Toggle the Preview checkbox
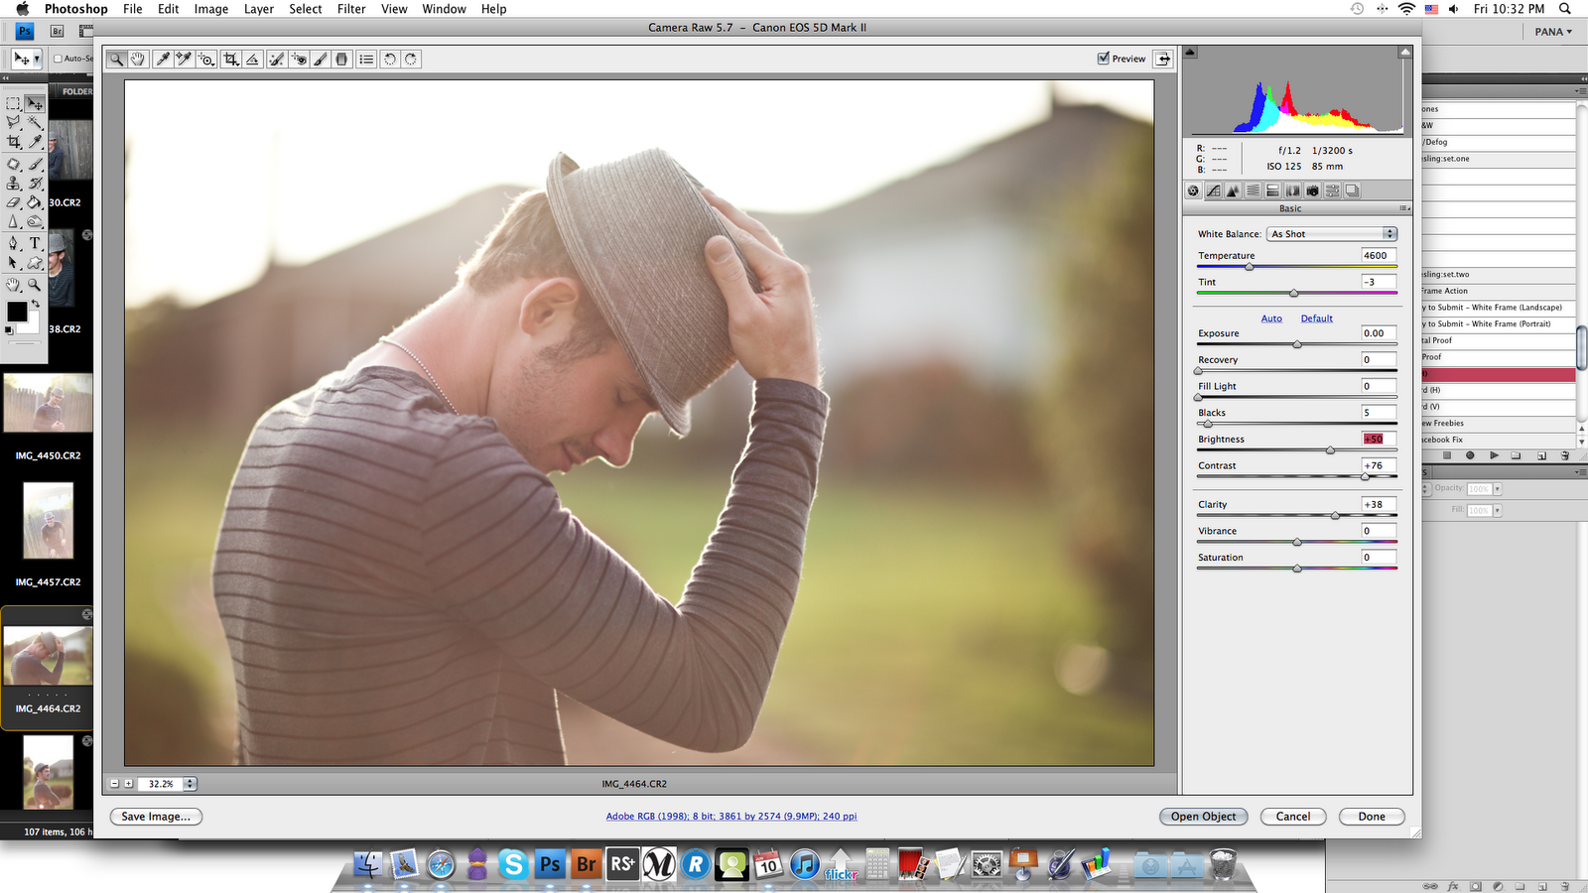The width and height of the screenshot is (1588, 893). click(x=1104, y=59)
